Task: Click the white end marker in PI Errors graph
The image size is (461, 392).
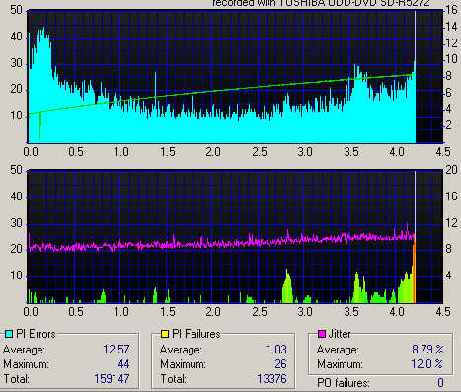Action: coord(415,37)
